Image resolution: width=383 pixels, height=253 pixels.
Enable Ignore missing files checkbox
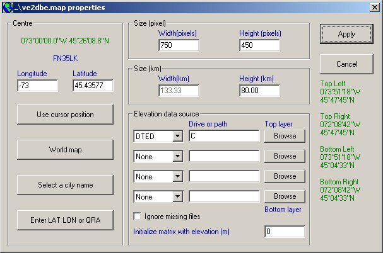click(x=138, y=216)
